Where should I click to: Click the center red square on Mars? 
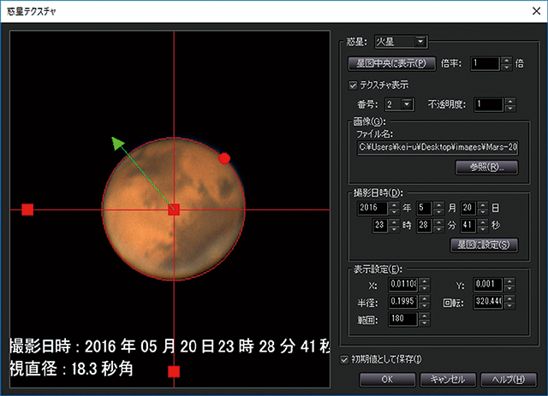[174, 210]
